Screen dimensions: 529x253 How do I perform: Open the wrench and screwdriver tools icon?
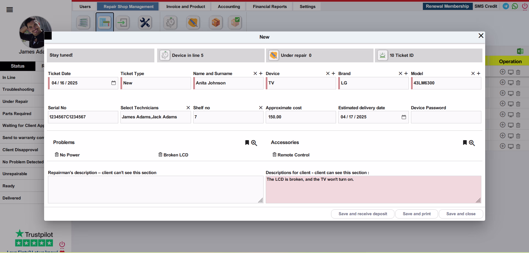145,23
